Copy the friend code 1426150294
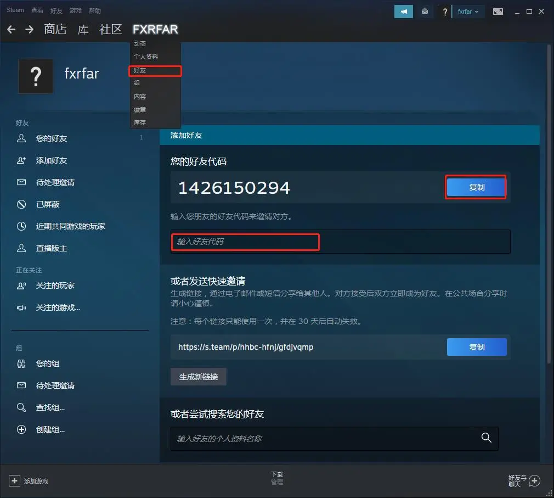The image size is (554, 498). [476, 187]
